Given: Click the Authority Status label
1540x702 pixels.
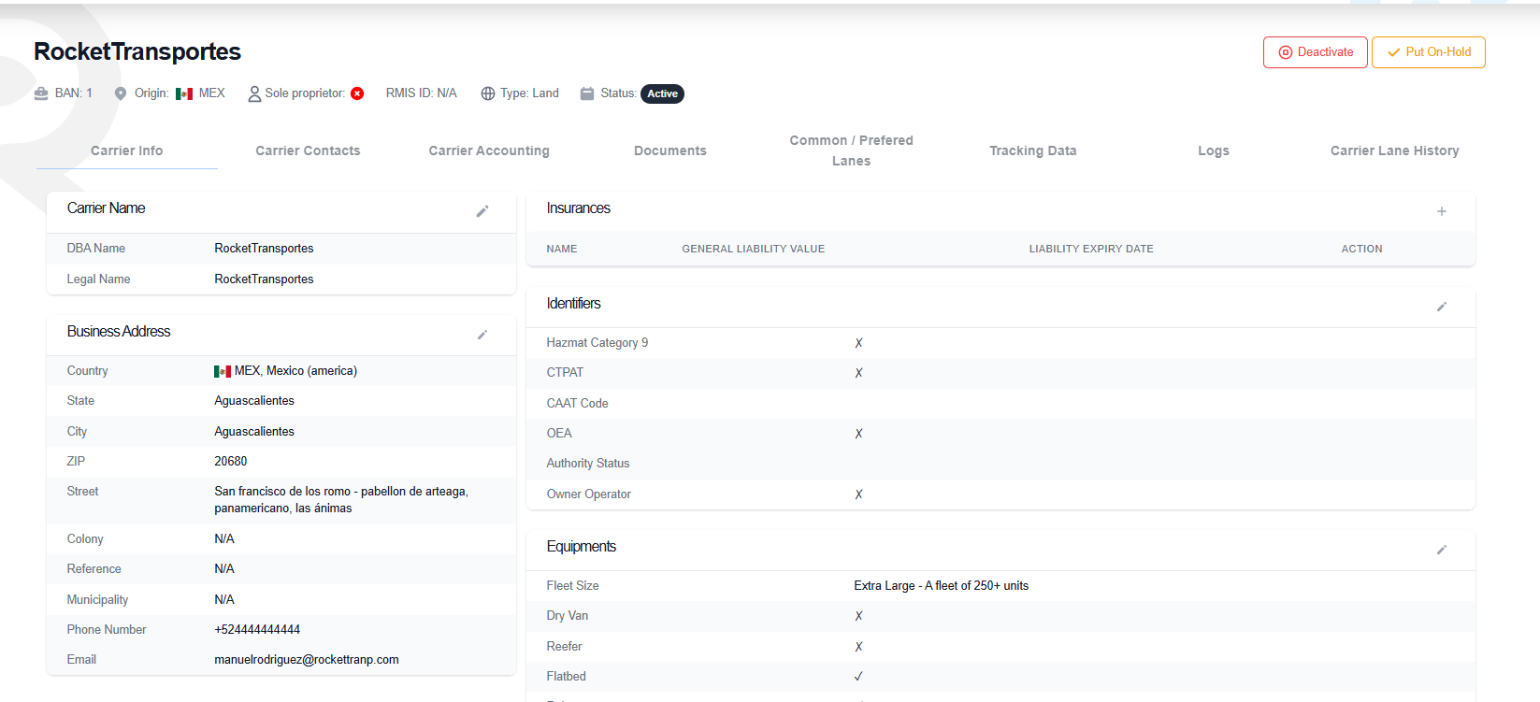Looking at the screenshot, I should pos(588,464).
